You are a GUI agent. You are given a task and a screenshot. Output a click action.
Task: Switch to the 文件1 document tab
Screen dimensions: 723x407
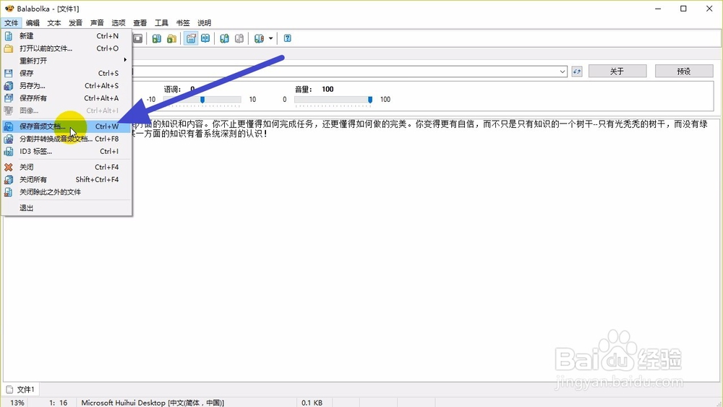(21, 390)
